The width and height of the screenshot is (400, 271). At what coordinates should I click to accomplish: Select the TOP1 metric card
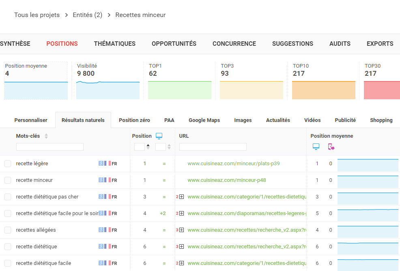click(x=180, y=81)
